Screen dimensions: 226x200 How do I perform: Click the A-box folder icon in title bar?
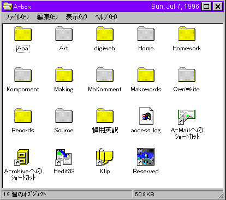point(8,7)
